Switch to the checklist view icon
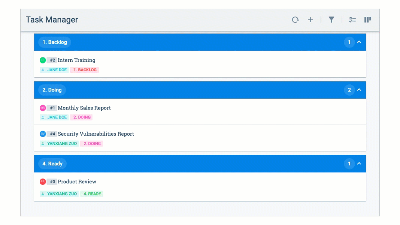Screen dimensions: 400x225 tap(352, 19)
